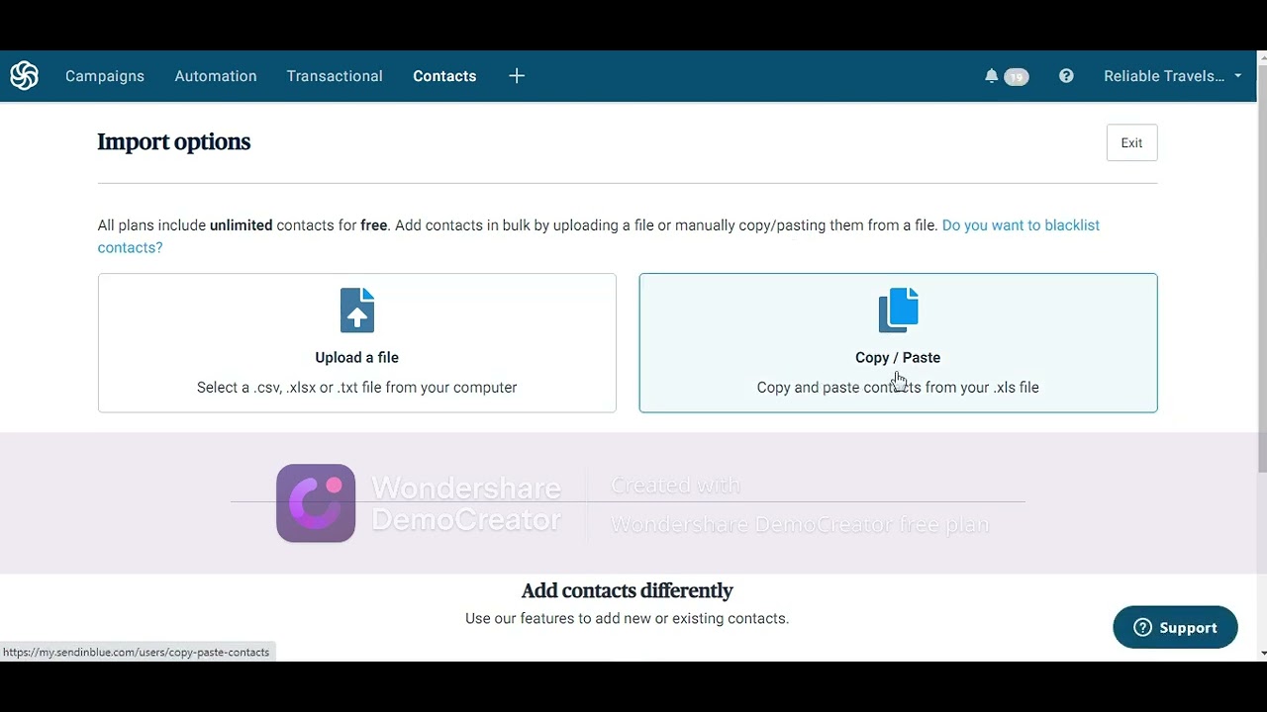Click the Sendinblue logo icon

tap(24, 76)
